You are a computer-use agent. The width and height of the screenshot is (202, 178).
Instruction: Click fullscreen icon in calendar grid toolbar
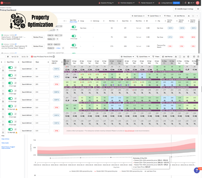pos(180,57)
